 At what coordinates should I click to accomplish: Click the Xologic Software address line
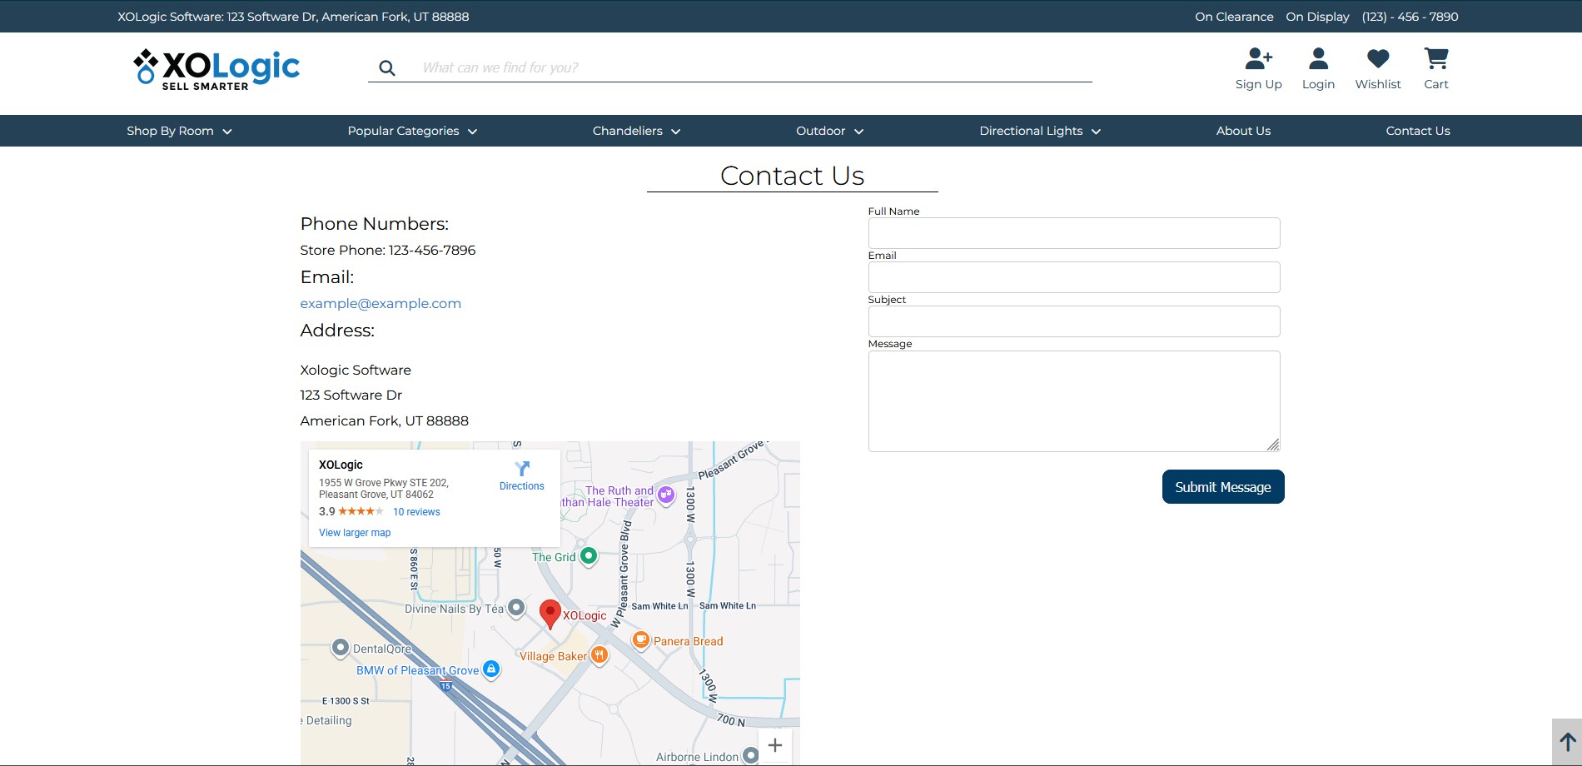[x=356, y=371]
